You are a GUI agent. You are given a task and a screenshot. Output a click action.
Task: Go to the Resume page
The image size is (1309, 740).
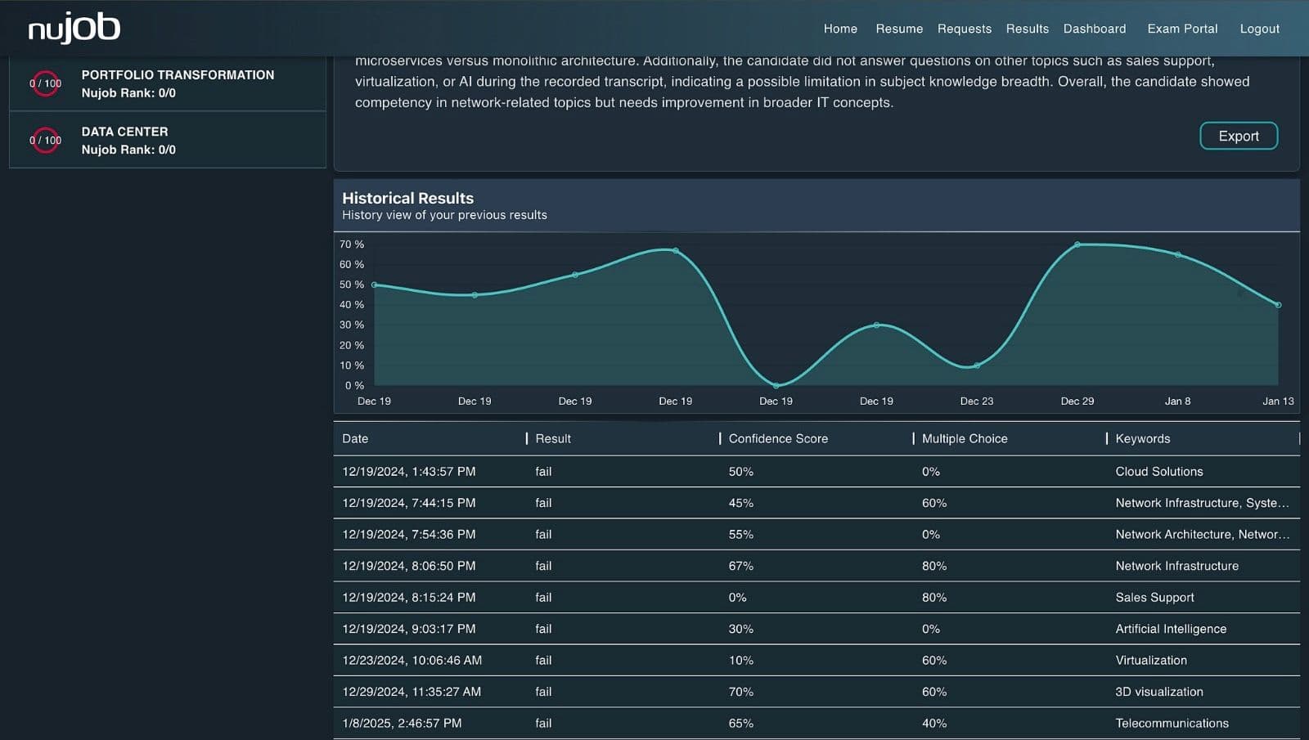(899, 29)
